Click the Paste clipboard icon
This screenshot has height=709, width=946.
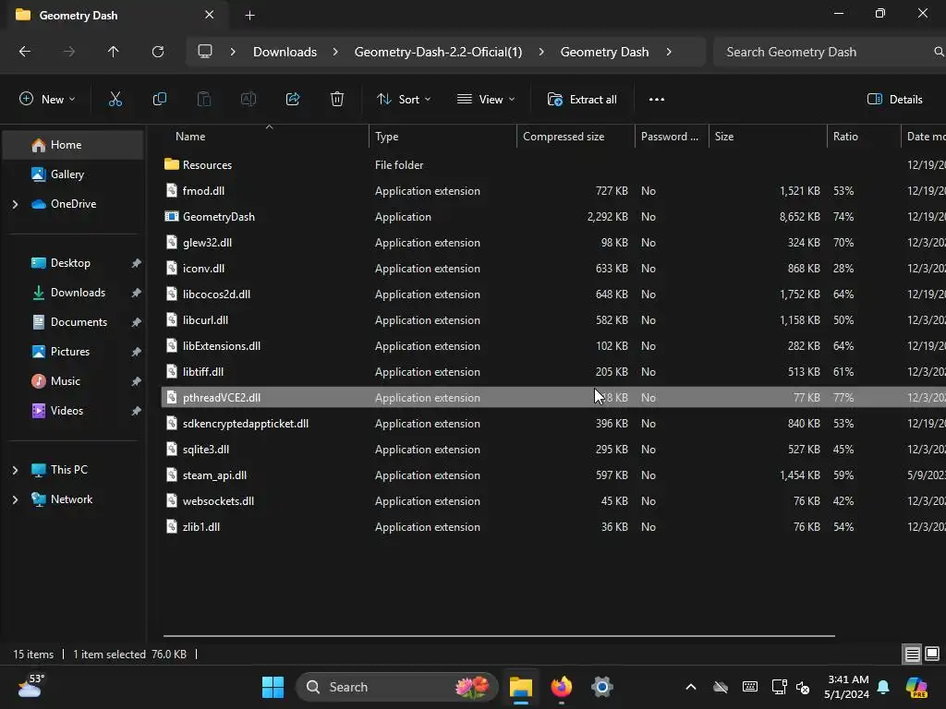204,100
